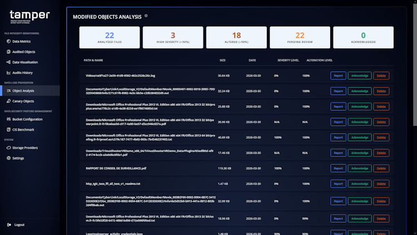
Task: Report the TrinusShooterVRDemo pdf row
Action: [x=338, y=153]
